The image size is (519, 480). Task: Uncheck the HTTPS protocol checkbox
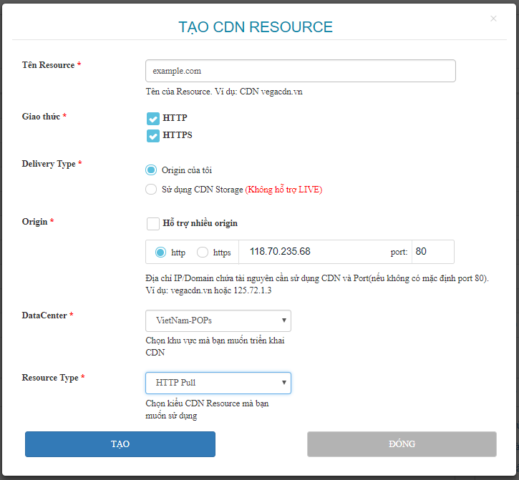152,135
